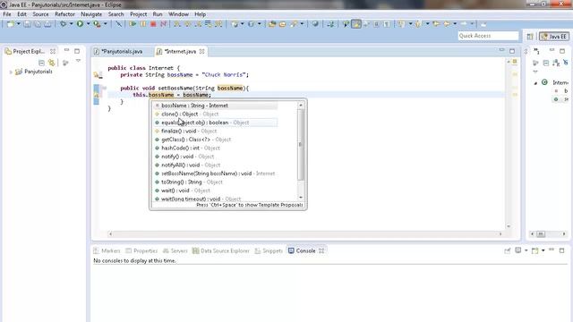Click the Disconnect debug icon

coord(163,24)
